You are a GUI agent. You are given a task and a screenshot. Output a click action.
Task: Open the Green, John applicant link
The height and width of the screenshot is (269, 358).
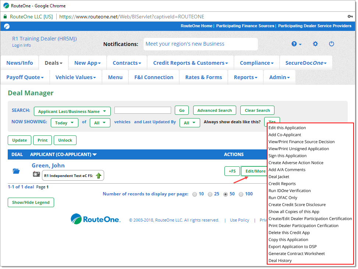click(48, 166)
